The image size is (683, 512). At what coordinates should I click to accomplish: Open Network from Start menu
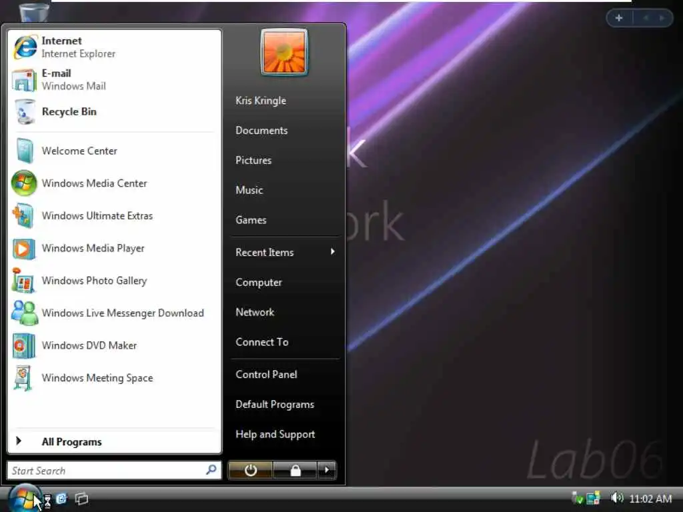pos(255,312)
